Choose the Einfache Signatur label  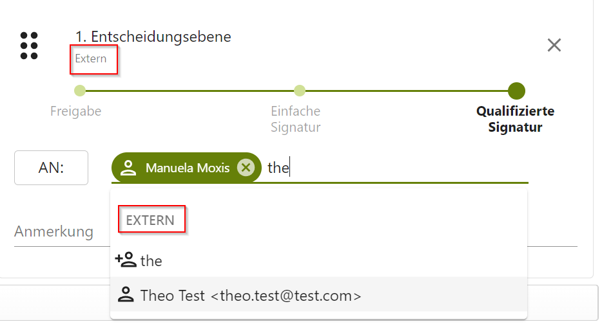tap(295, 119)
